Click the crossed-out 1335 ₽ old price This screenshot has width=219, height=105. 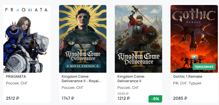pyautogui.click(x=123, y=94)
